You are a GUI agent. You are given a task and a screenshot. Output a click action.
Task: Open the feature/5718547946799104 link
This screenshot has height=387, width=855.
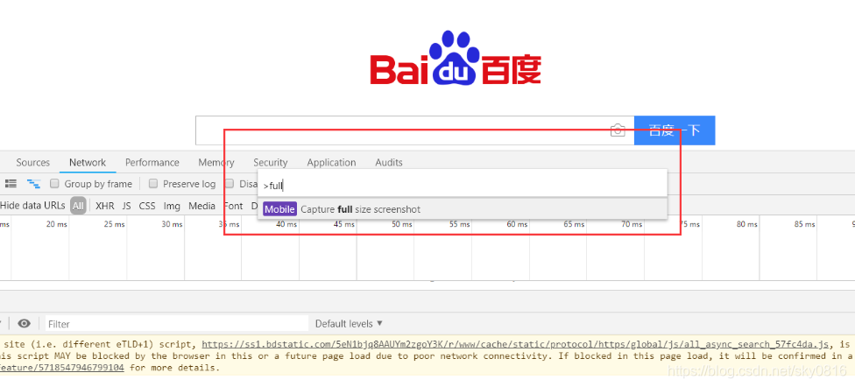click(x=61, y=368)
